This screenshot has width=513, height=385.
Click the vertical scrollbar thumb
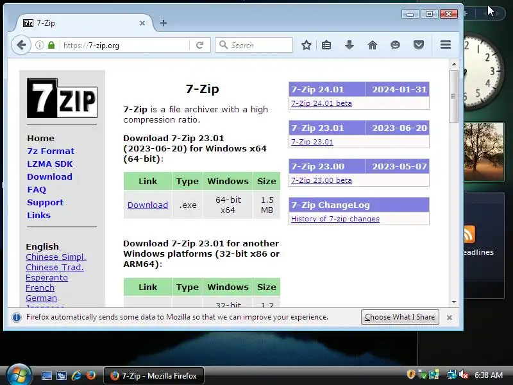(453, 97)
